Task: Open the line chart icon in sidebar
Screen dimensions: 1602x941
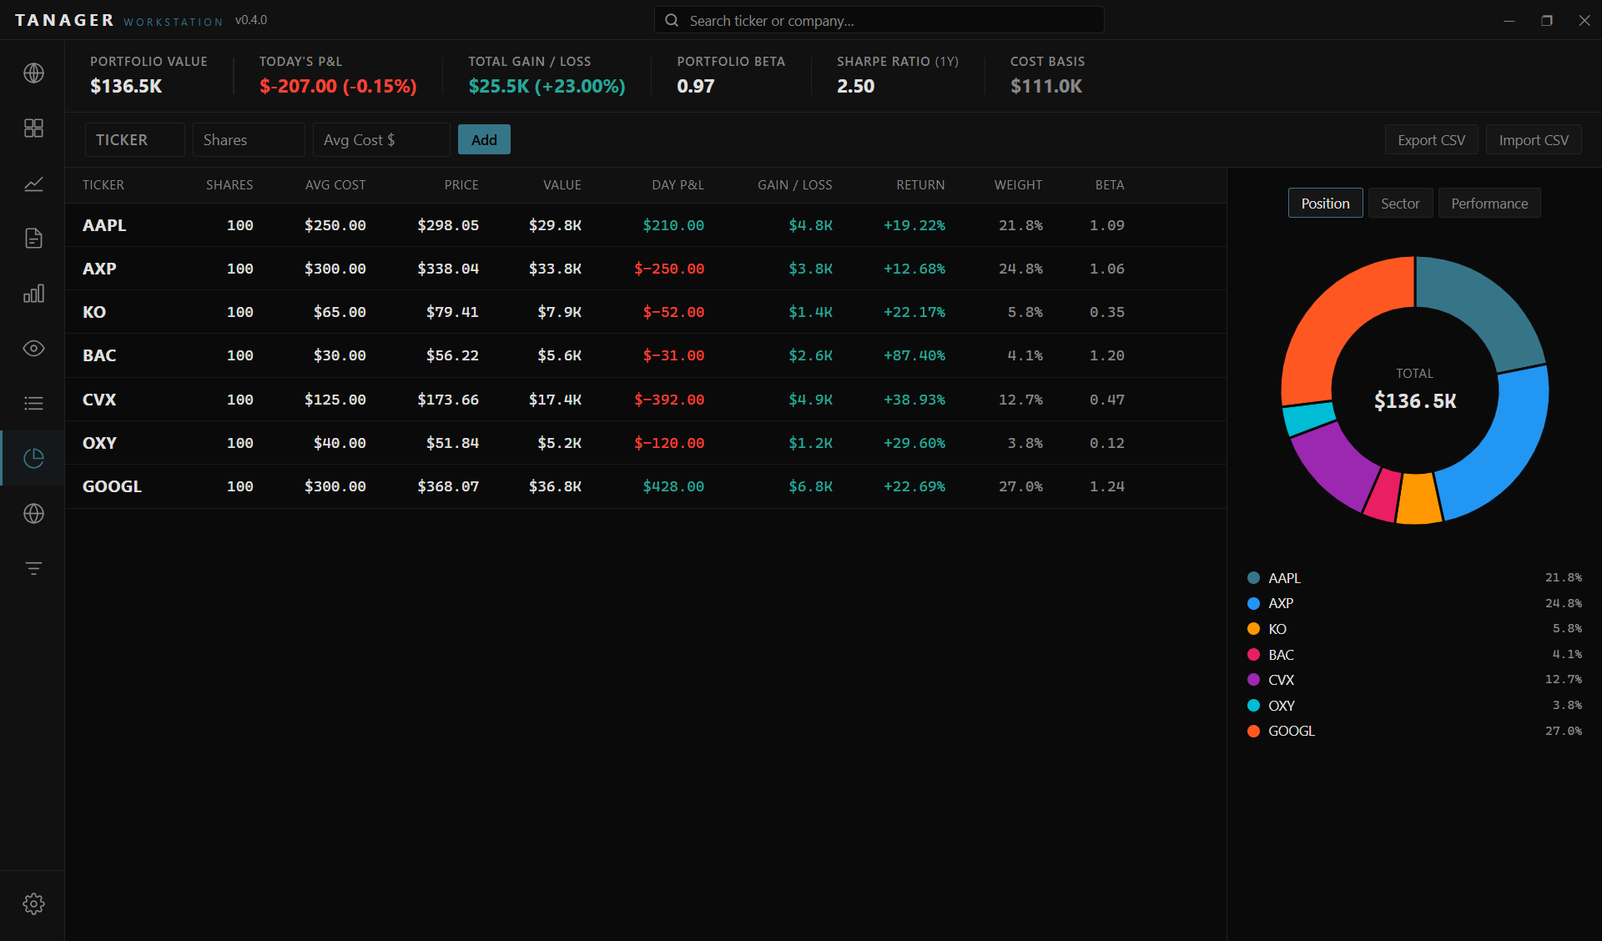Action: click(33, 184)
